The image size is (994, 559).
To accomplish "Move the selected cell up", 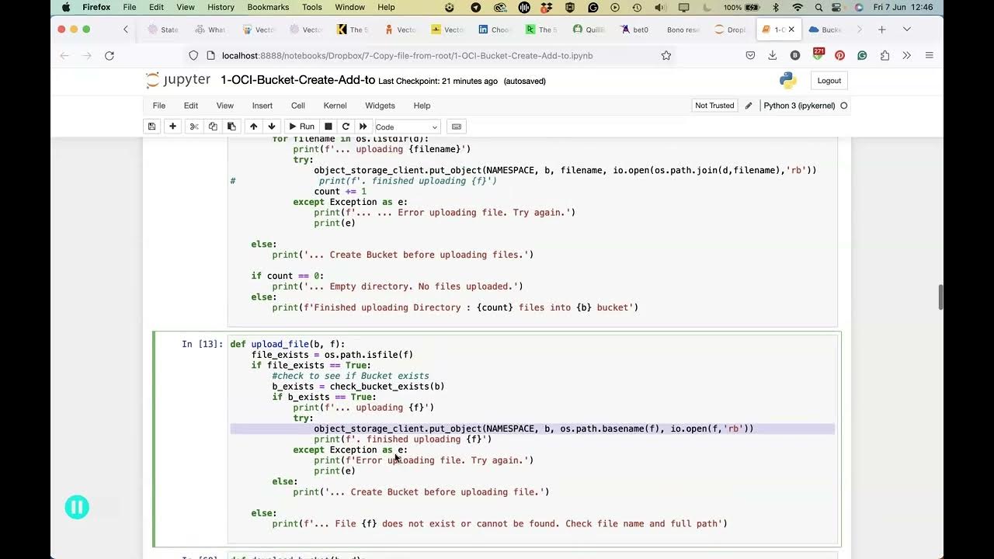I will pos(253,127).
